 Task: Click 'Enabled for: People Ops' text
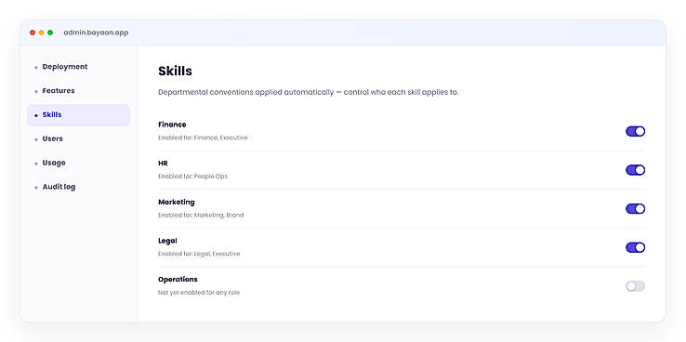[x=192, y=177]
